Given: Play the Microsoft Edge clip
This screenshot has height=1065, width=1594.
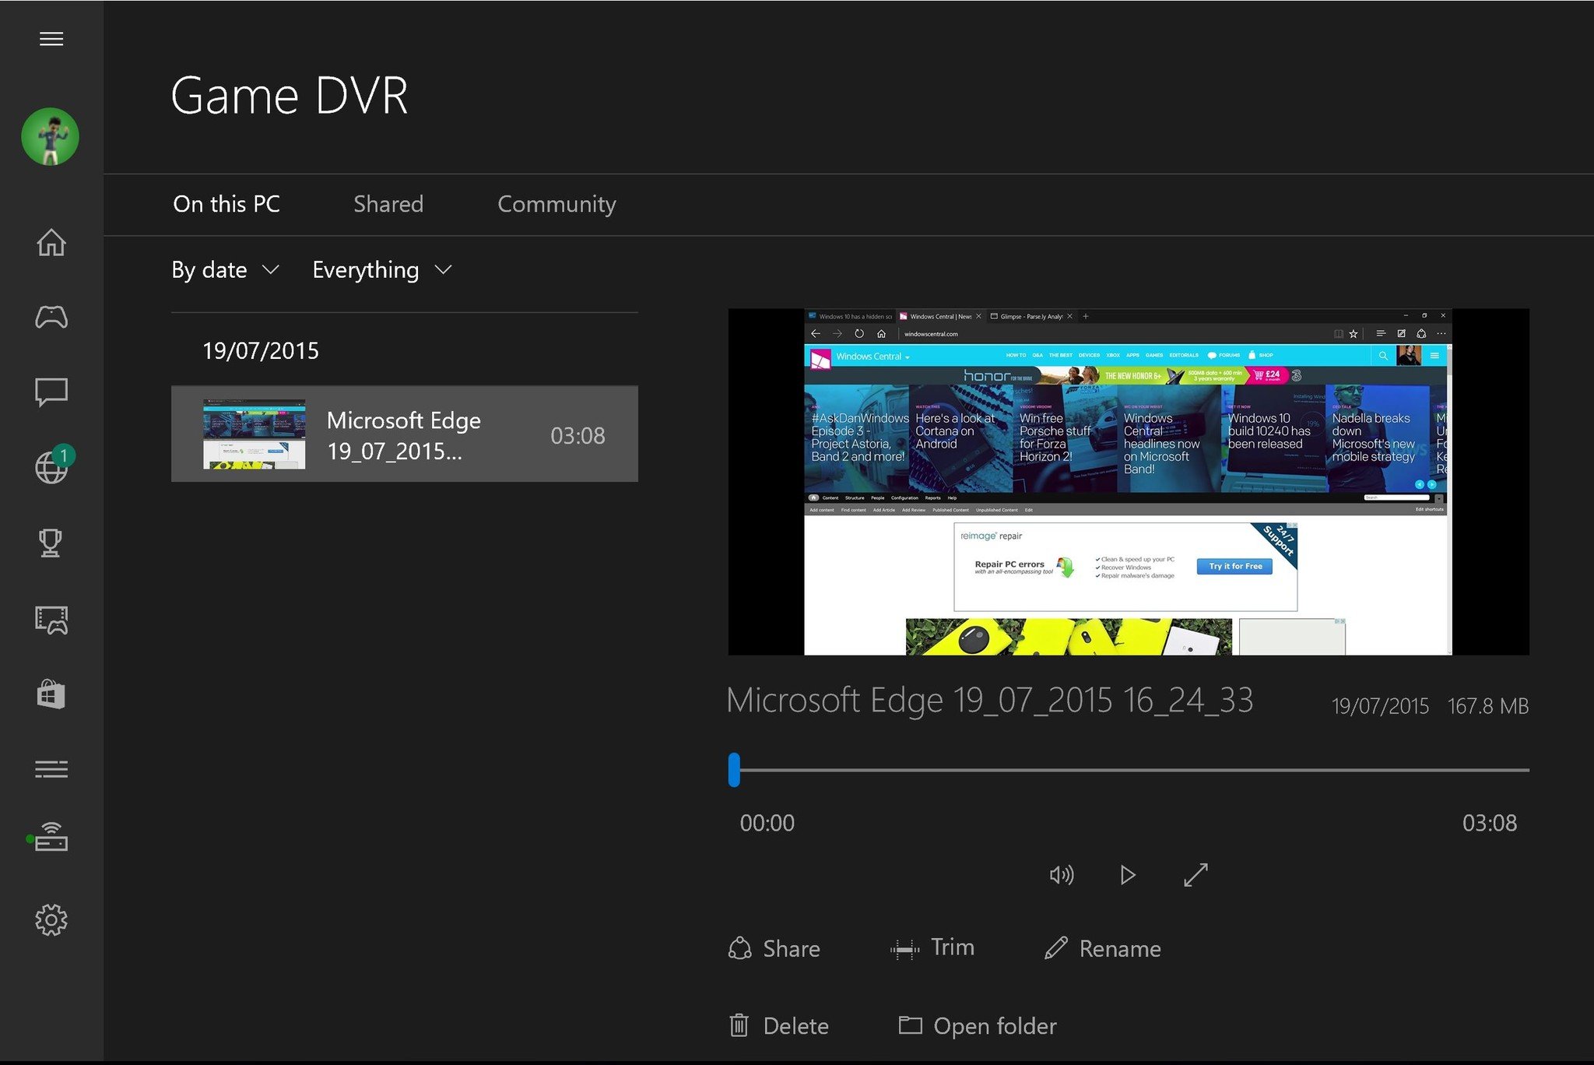Looking at the screenshot, I should pyautogui.click(x=1127, y=875).
